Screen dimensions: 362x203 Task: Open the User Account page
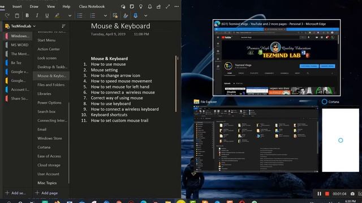51,174
